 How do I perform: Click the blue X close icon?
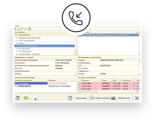pos(137,98)
